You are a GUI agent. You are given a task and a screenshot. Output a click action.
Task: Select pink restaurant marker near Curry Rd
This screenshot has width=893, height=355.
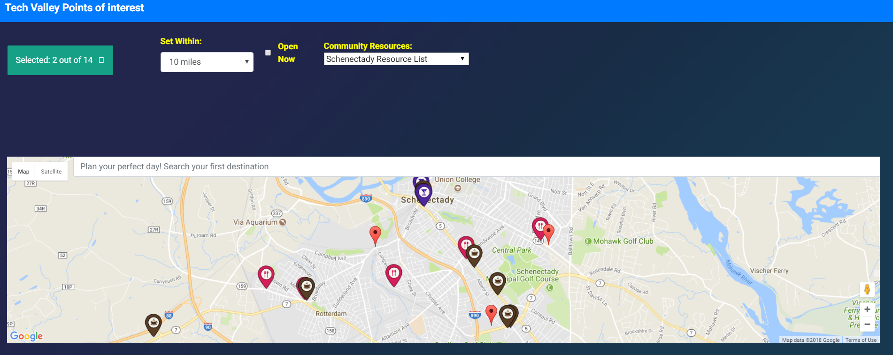(266, 277)
